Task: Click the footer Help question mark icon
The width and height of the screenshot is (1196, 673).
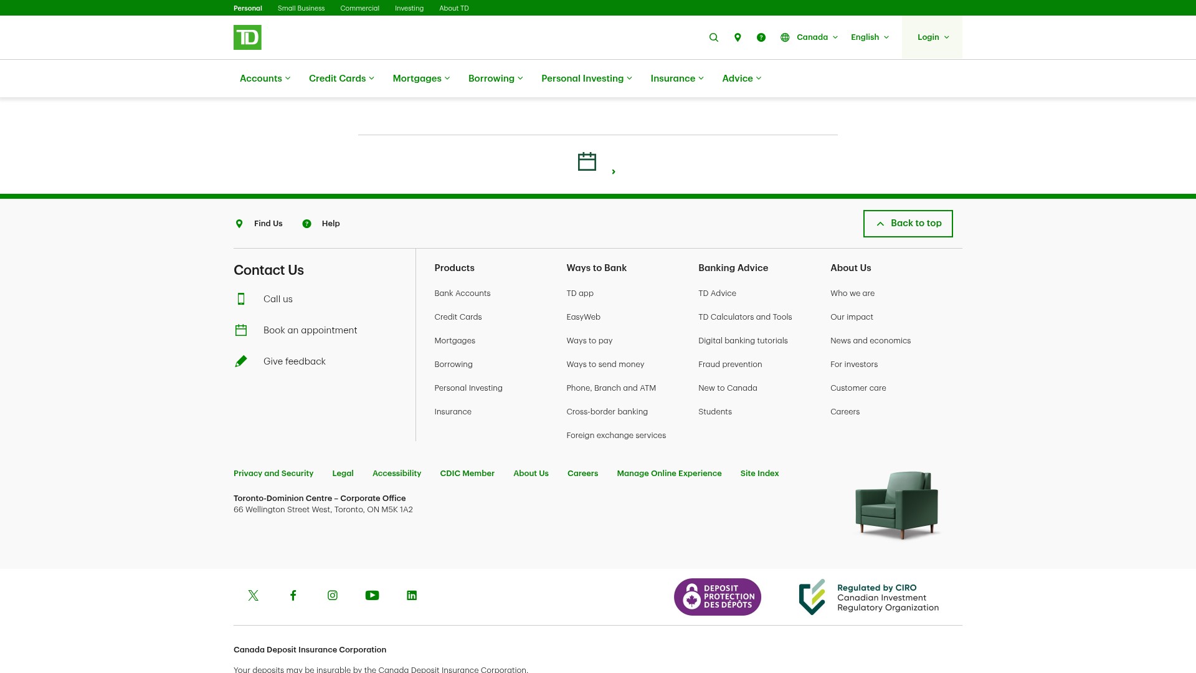Action: click(x=306, y=224)
